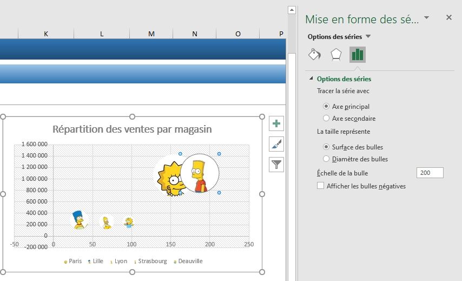Image resolution: width=462 pixels, height=281 pixels.
Task: Select the Surface des bulles option
Action: tap(326, 147)
